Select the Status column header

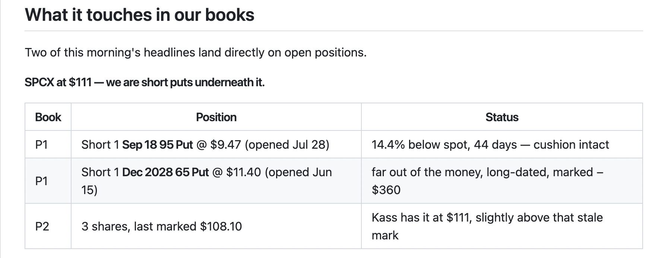[x=502, y=117]
